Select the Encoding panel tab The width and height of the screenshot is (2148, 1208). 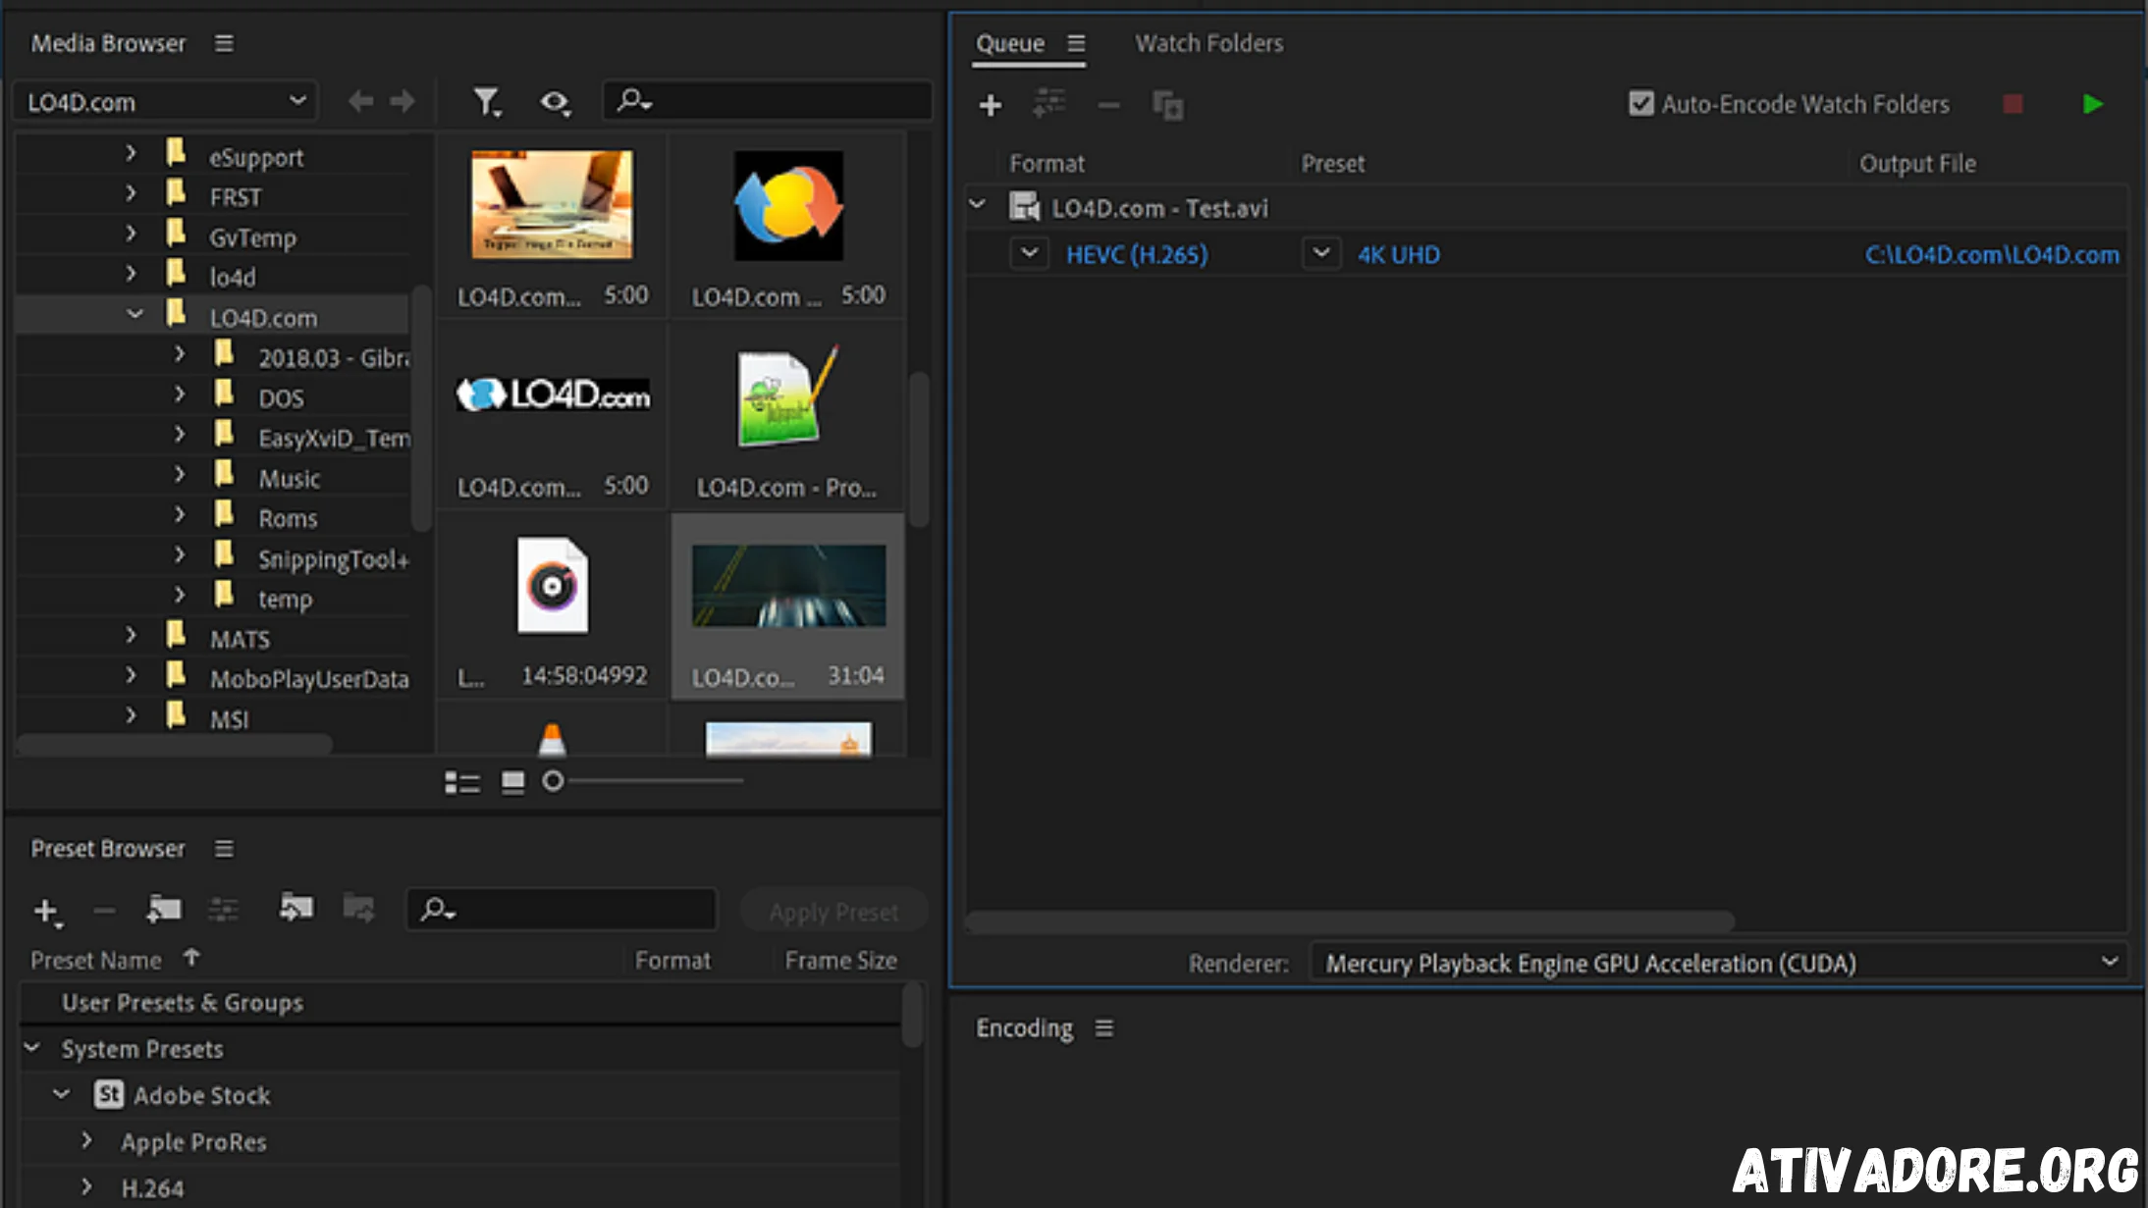1024,1027
